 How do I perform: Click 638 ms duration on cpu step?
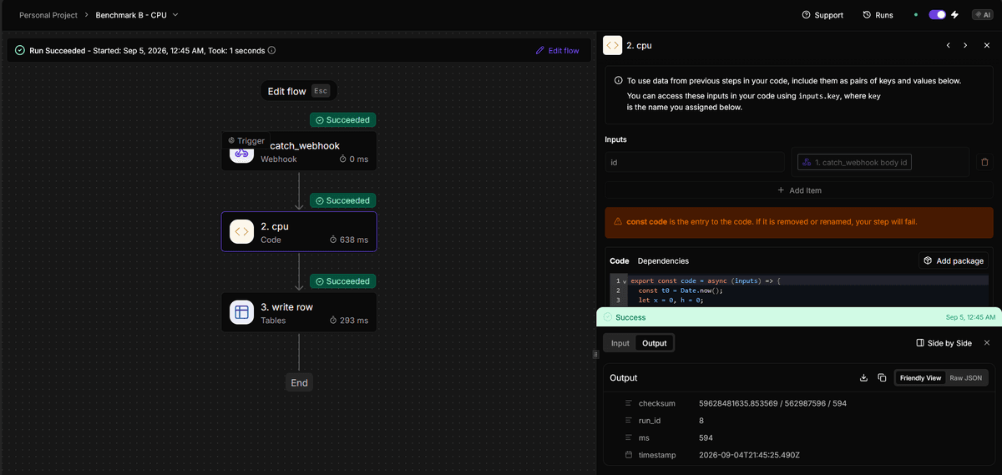coord(349,240)
